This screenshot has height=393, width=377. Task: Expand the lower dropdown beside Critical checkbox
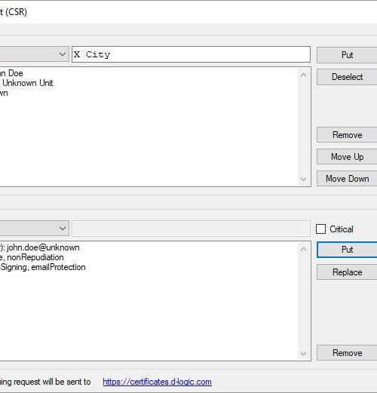click(x=34, y=229)
